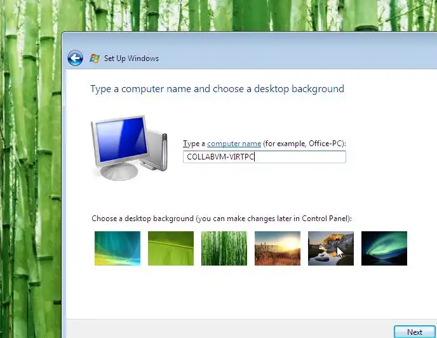Click the computer monitor illustration
Viewport: 437px width, 338px height.
(129, 147)
